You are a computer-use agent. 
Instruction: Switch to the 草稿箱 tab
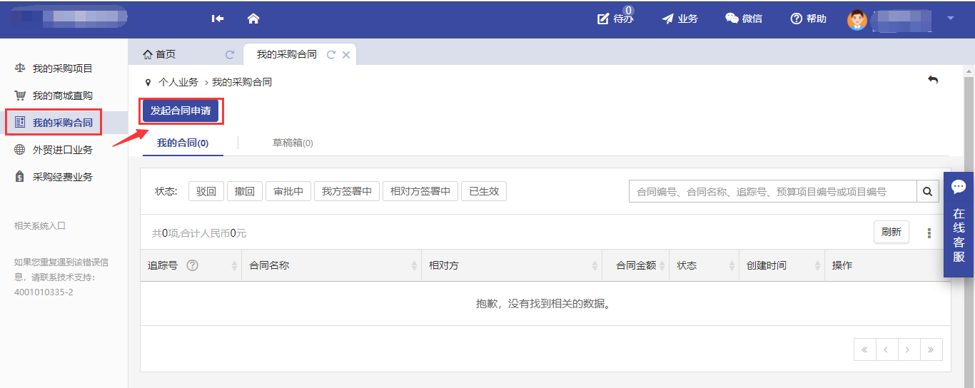pyautogui.click(x=293, y=143)
